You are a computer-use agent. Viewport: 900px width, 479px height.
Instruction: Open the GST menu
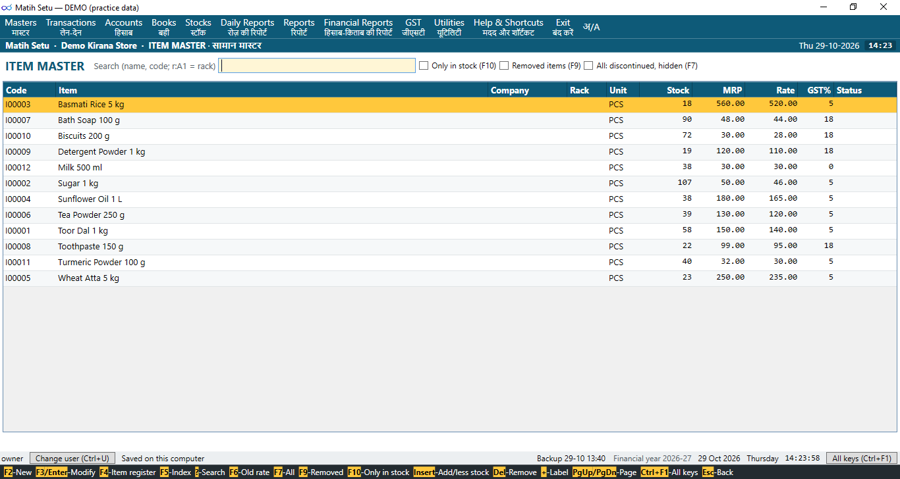point(413,27)
